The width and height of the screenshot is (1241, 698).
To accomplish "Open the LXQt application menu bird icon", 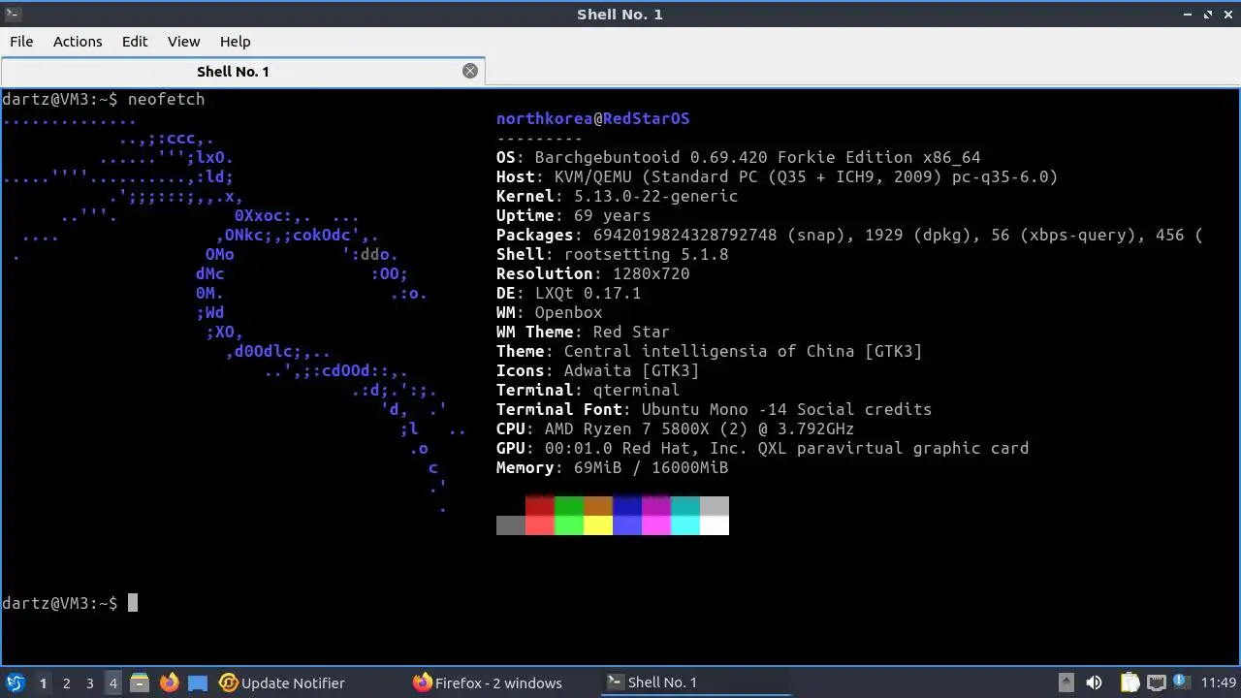I will (16, 682).
